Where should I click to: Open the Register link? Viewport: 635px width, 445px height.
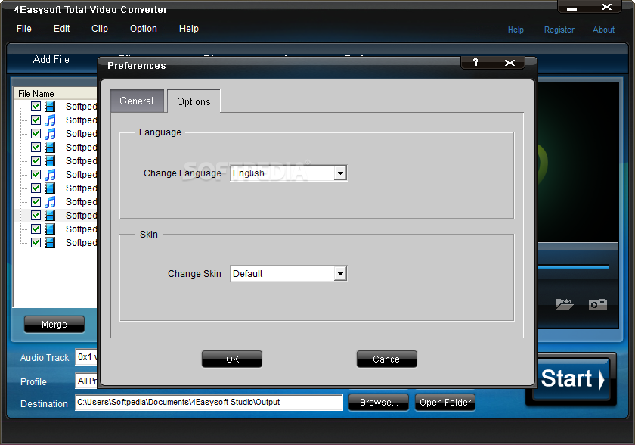pos(559,30)
